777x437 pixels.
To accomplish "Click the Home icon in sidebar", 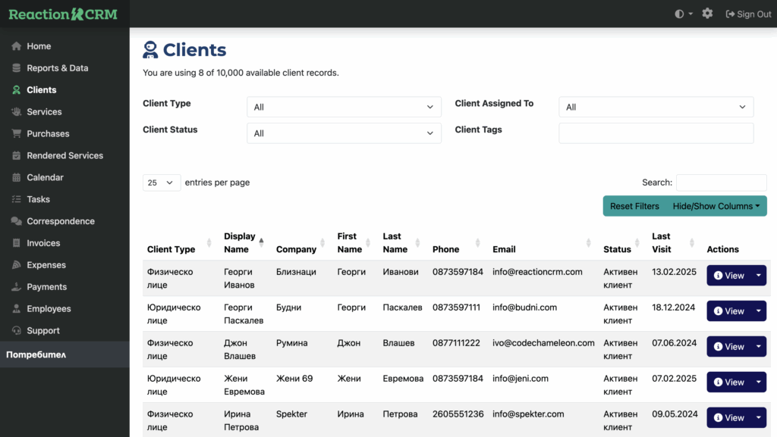I will pos(16,46).
